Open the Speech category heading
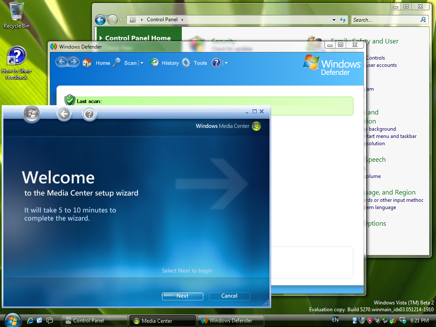Screen dimensions: 436x327 [x=376, y=160]
